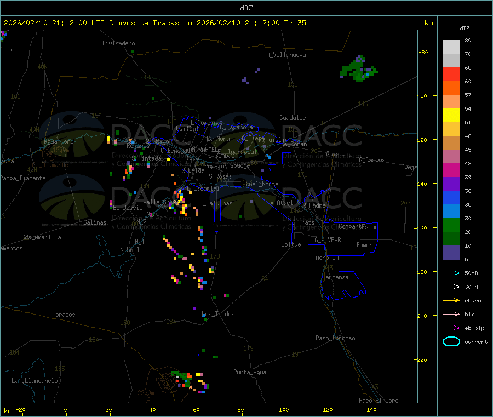
Task: Click the dBZ title at top
Action: coord(246,8)
